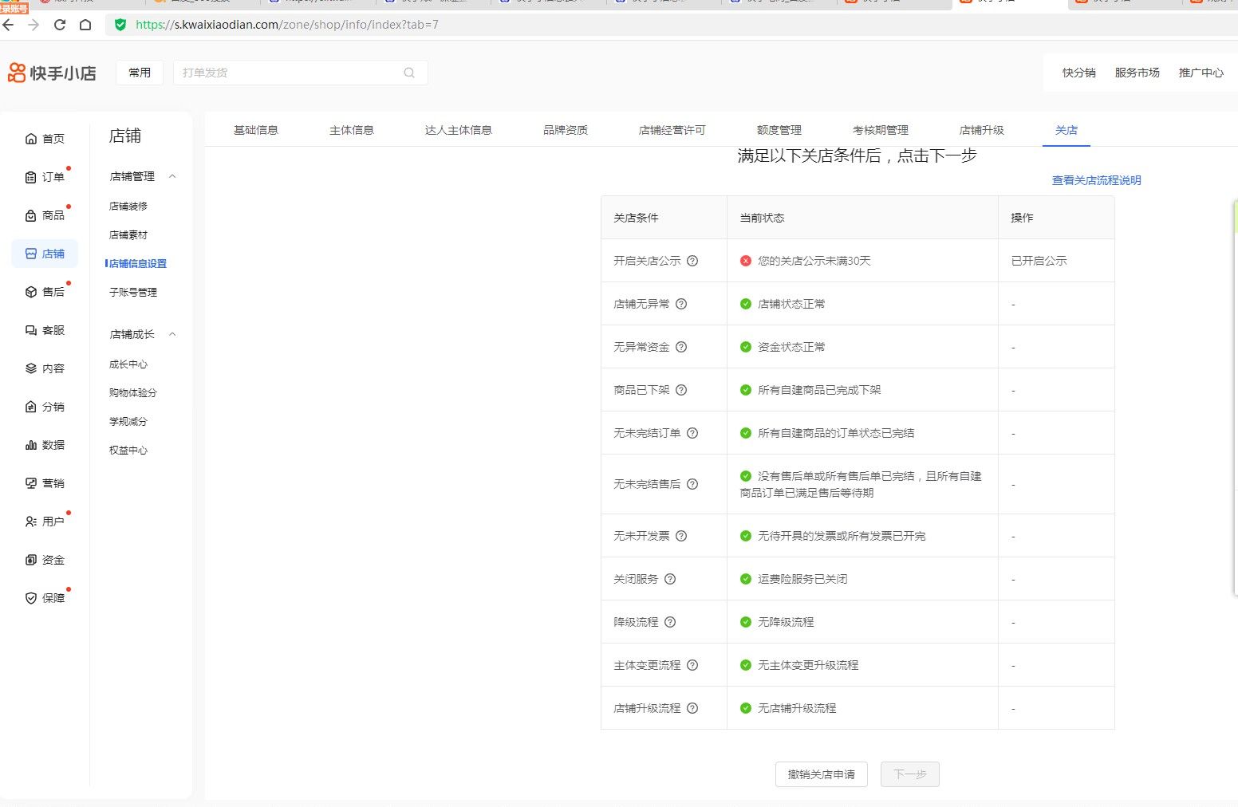Screen dimensions: 1238x807
Task: Go to 服务市场 in top bar
Action: coord(1137,73)
